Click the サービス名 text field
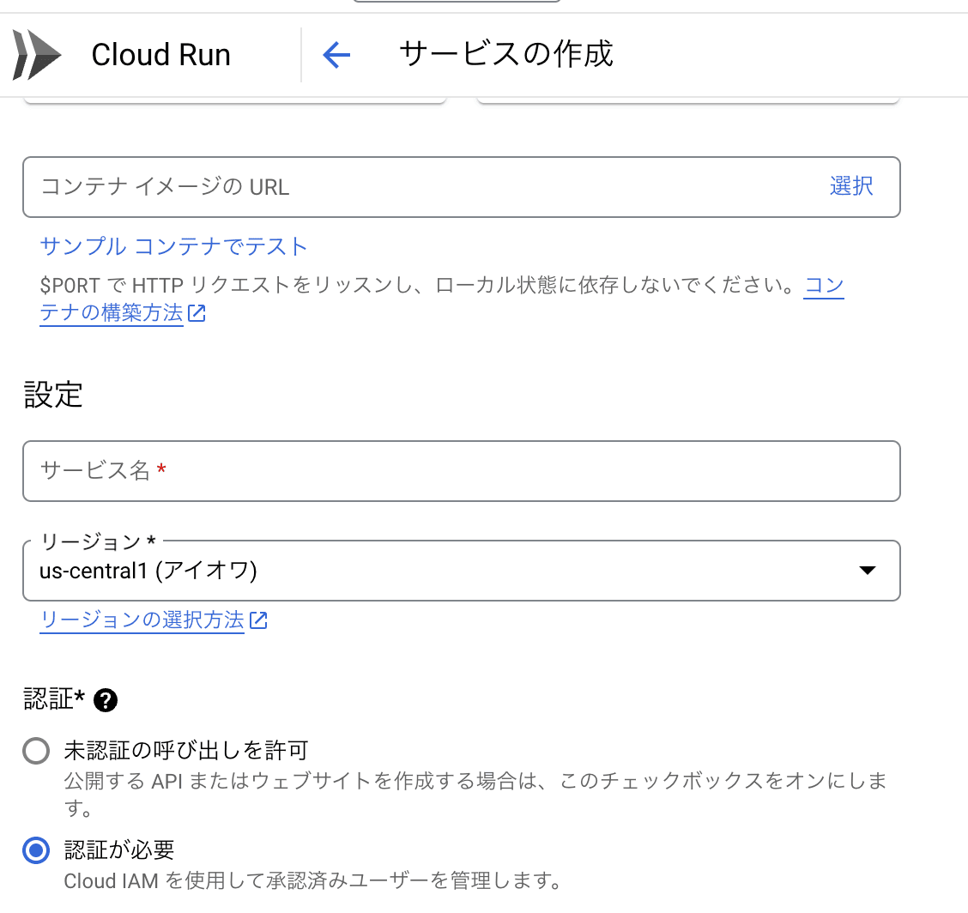The image size is (968, 913). pyautogui.click(x=461, y=470)
